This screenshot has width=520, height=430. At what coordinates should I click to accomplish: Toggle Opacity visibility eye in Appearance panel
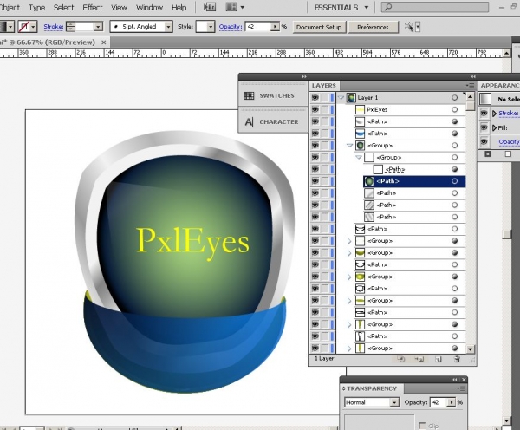[x=484, y=141]
